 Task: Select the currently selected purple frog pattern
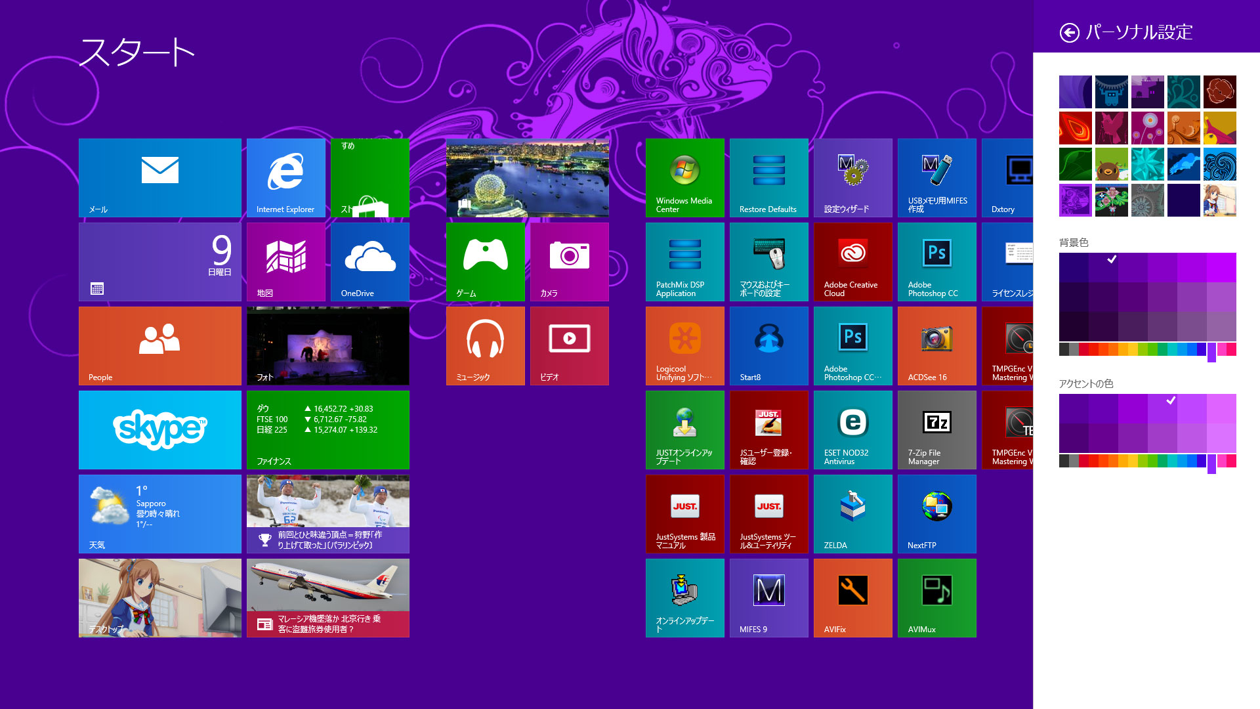[x=1076, y=200]
